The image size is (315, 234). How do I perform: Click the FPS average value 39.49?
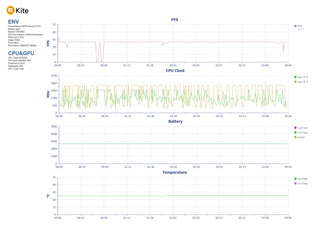[300, 29]
